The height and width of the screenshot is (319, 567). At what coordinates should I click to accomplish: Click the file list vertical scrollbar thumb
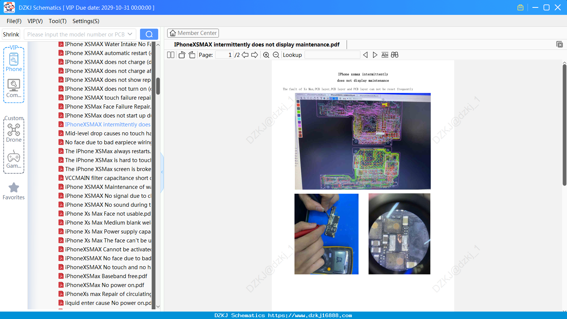pos(158,86)
